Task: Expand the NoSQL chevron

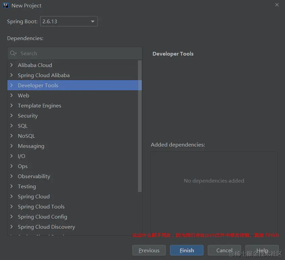Action: (x=11, y=136)
